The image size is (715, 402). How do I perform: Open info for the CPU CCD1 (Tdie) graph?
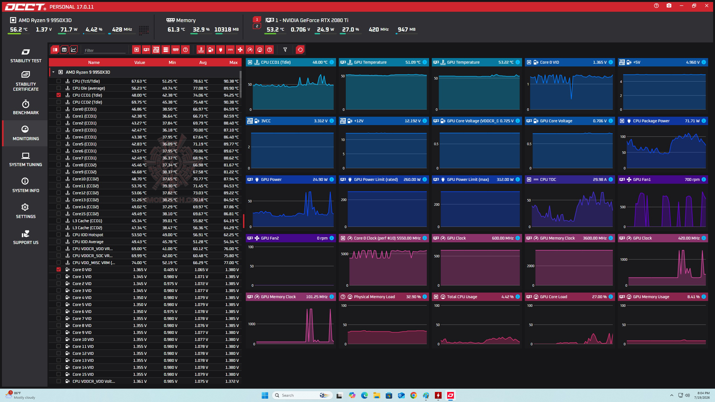pyautogui.click(x=332, y=62)
